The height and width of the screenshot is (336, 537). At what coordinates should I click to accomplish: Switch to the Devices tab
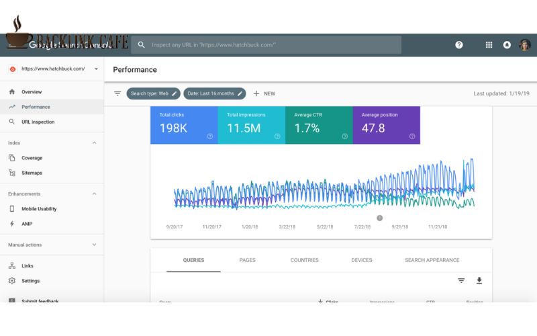pyautogui.click(x=362, y=260)
